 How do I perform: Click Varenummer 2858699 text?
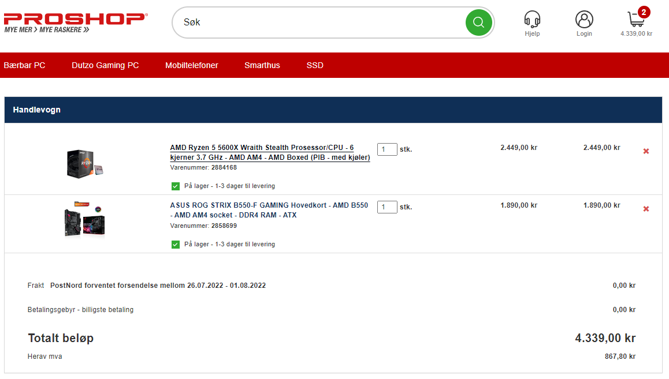(203, 226)
